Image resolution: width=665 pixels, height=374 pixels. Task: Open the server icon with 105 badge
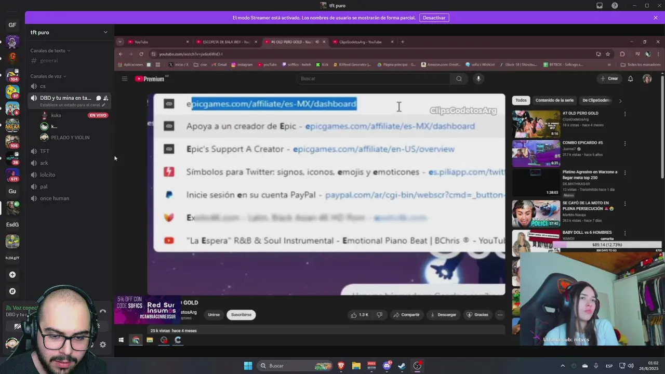(12, 141)
